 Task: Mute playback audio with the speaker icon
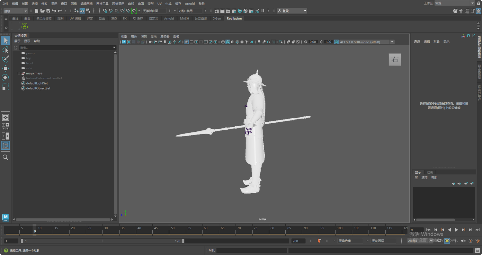(463, 241)
